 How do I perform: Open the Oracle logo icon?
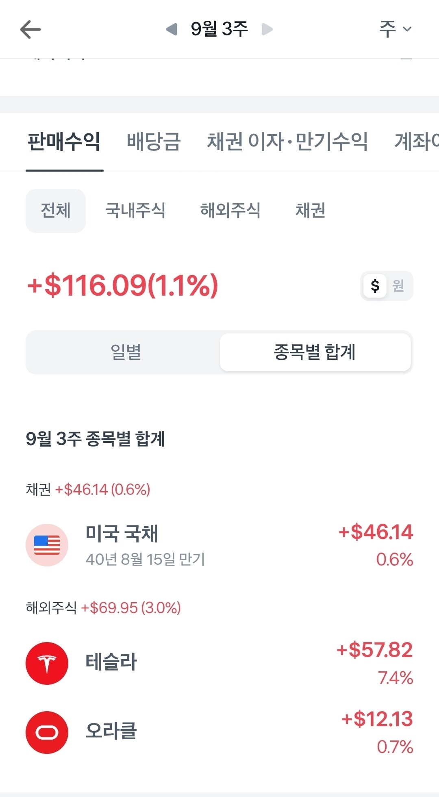tap(47, 732)
